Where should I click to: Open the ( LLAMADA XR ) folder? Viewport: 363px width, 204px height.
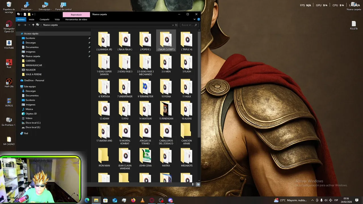[104, 41]
